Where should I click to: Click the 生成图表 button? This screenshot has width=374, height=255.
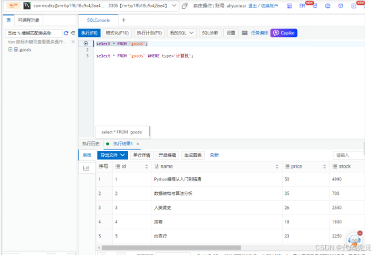193,155
